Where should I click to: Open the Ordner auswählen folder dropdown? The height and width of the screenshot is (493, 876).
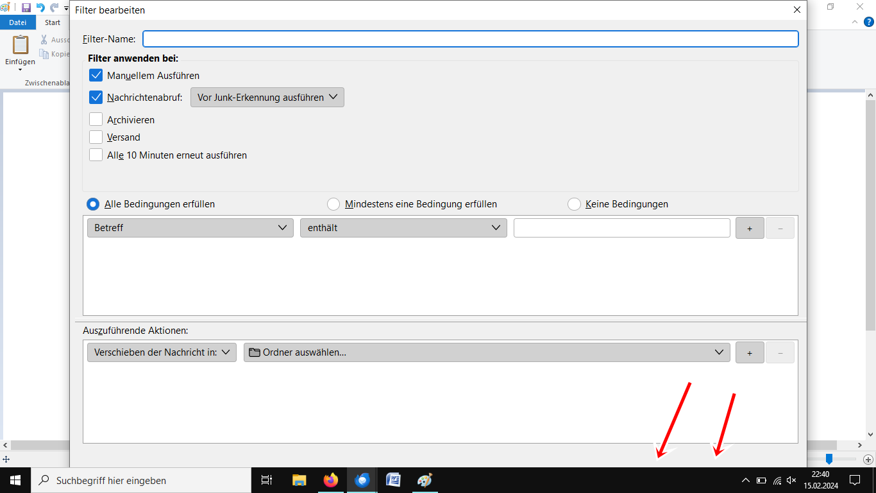(487, 352)
